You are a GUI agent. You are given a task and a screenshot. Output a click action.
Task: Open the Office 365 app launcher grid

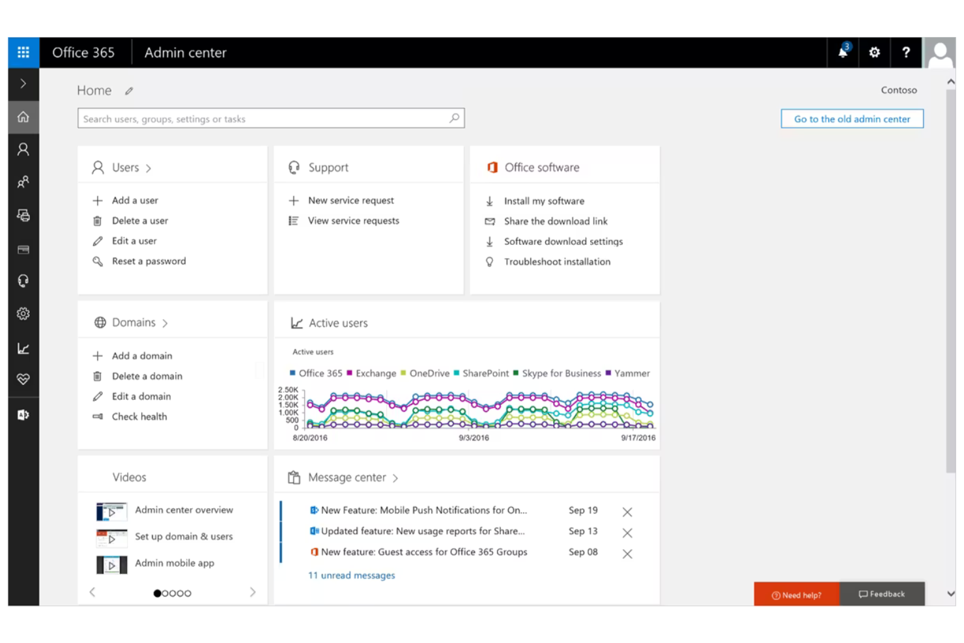point(23,52)
